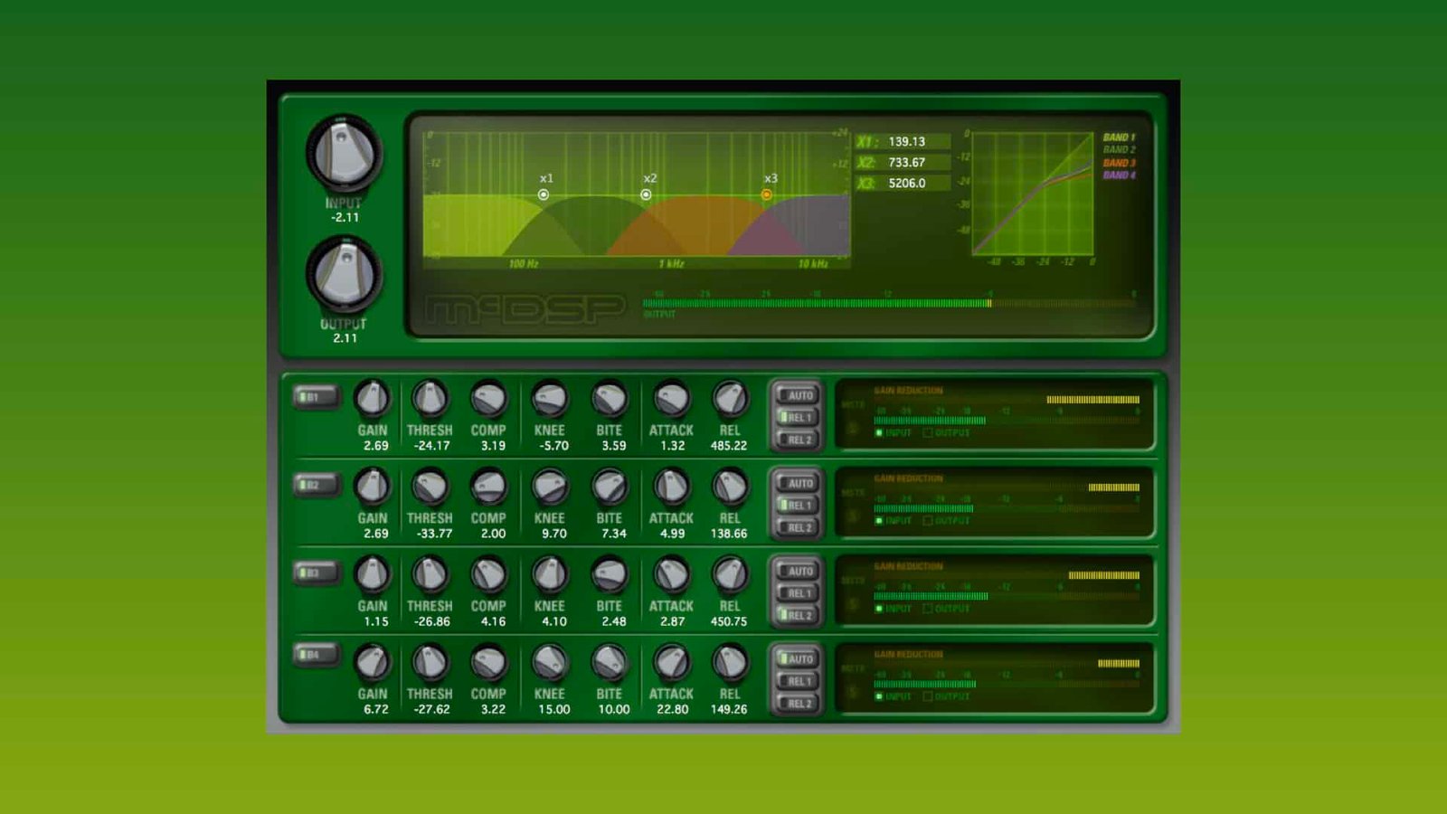1447x814 pixels.
Task: Click the X1 crossover frequency field
Action: (904, 141)
